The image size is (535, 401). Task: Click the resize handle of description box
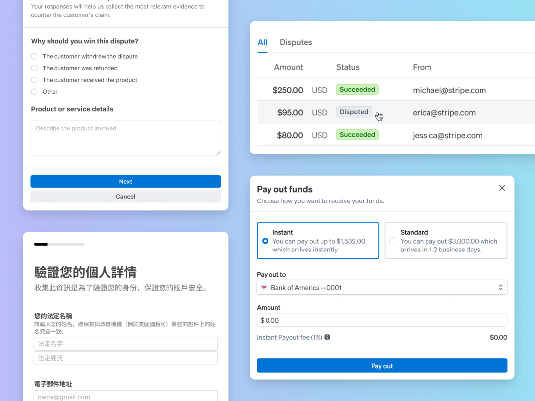(218, 153)
